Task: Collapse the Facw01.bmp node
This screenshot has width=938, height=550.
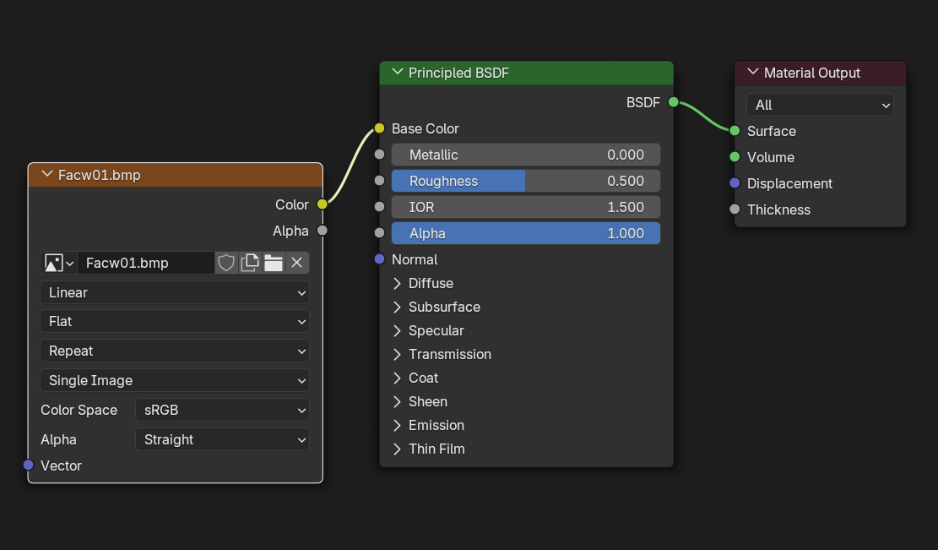Action: (x=46, y=175)
